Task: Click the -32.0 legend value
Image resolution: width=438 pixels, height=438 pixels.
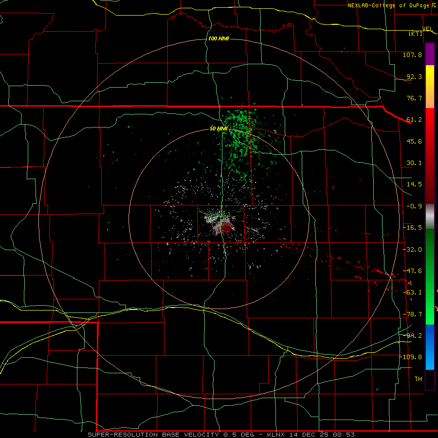Action: pyautogui.click(x=412, y=250)
